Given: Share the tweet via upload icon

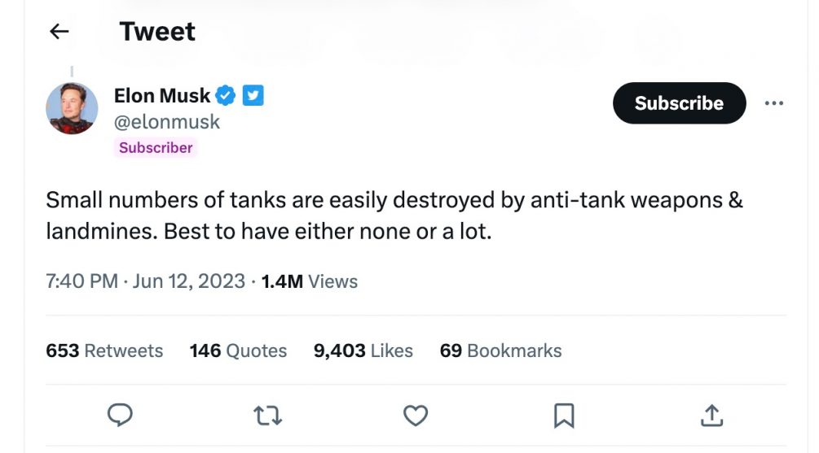Looking at the screenshot, I should tap(712, 416).
